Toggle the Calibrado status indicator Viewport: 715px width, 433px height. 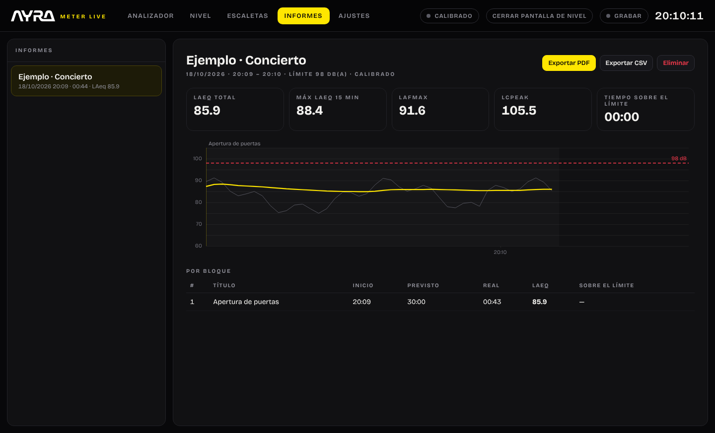tap(449, 16)
